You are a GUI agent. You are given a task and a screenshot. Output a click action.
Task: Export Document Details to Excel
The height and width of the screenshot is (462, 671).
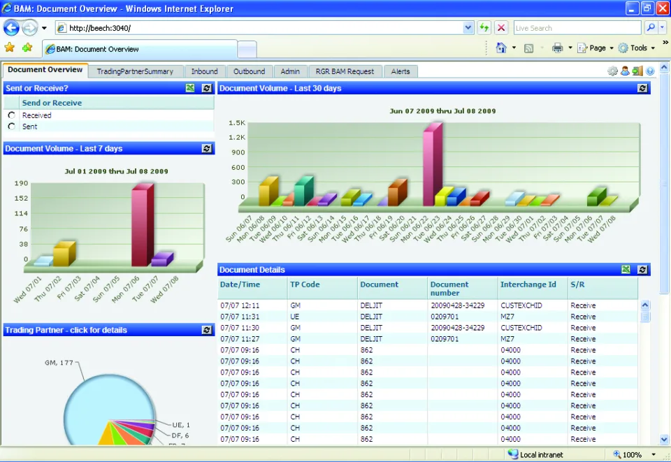[626, 270]
